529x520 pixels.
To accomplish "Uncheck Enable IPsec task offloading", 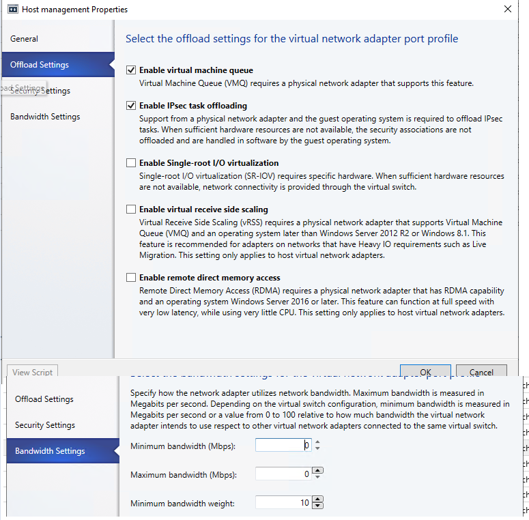I will point(131,106).
